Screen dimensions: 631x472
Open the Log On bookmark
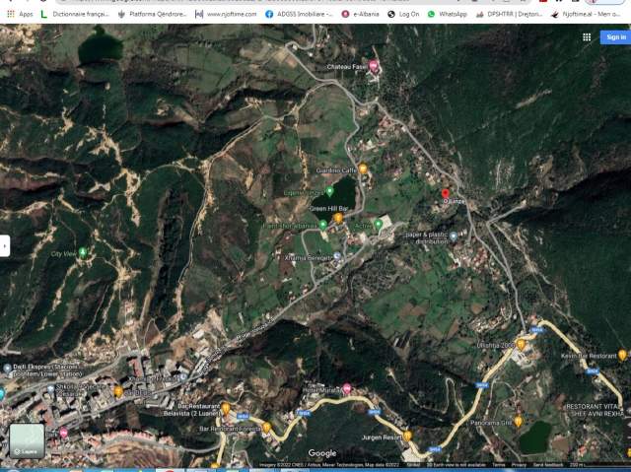403,14
